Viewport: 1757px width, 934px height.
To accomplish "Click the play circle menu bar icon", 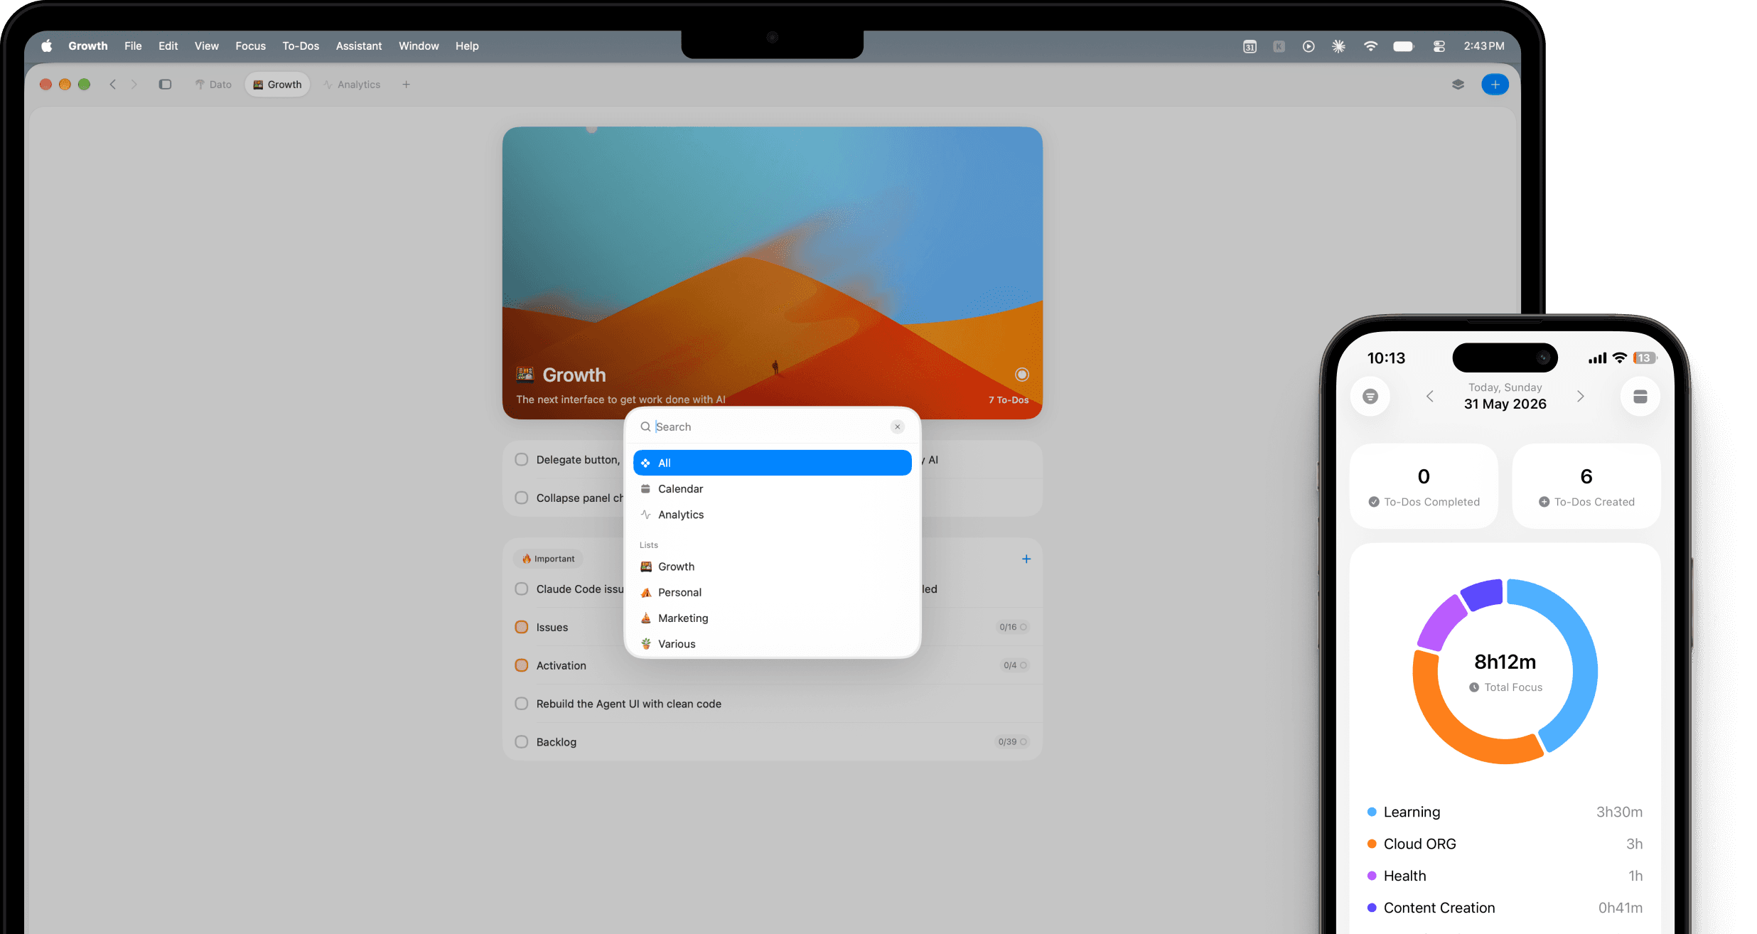I will pyautogui.click(x=1309, y=46).
